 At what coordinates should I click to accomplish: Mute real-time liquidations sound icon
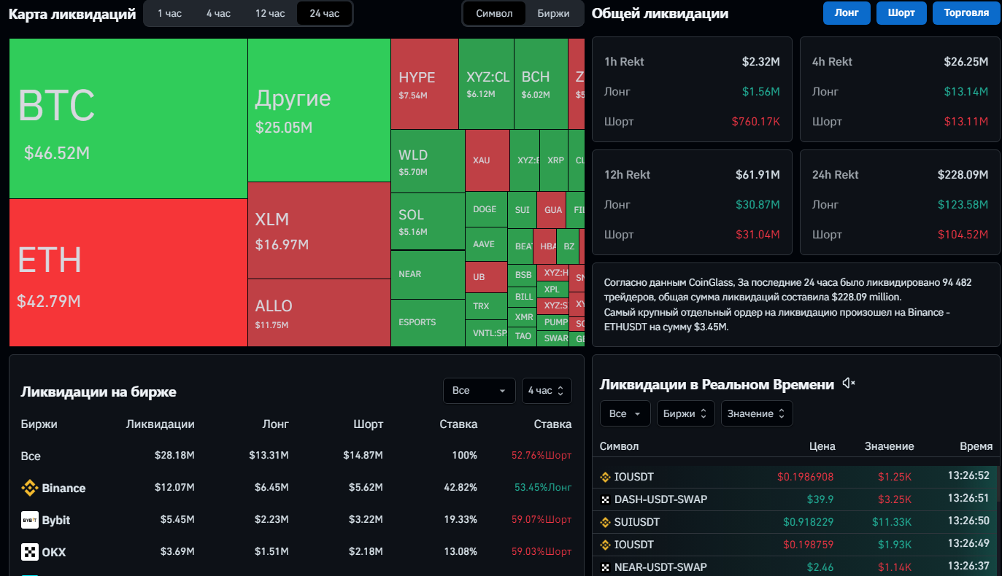click(x=848, y=384)
